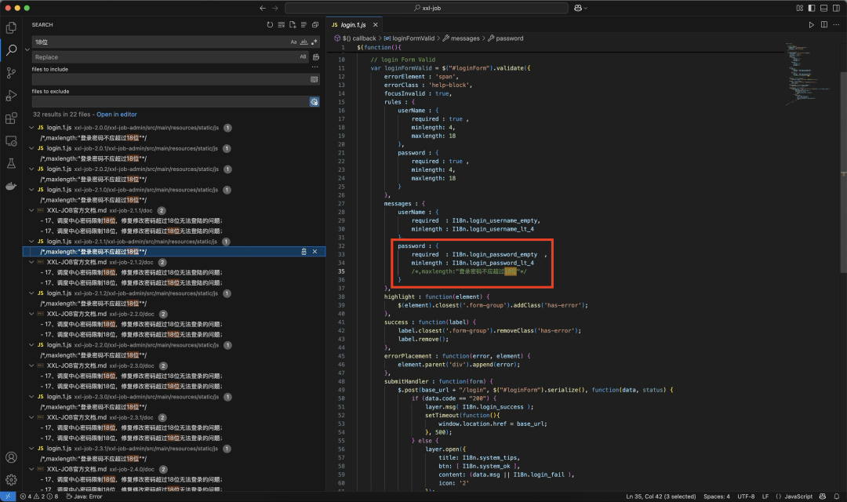Click the xxl-job command center search box
The height and width of the screenshot is (502, 847).
click(x=426, y=8)
